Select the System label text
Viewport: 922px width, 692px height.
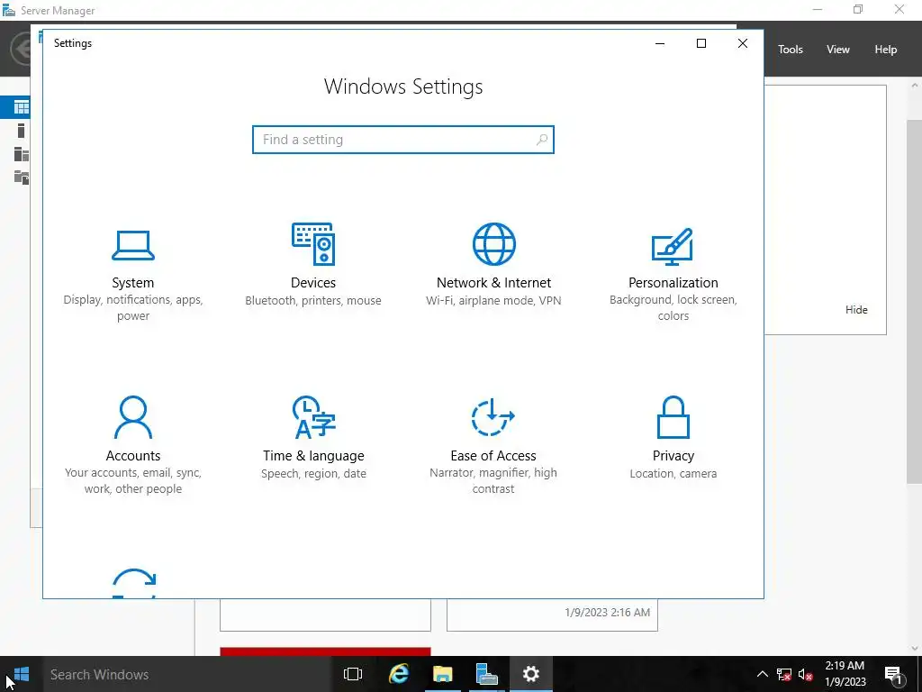point(133,282)
